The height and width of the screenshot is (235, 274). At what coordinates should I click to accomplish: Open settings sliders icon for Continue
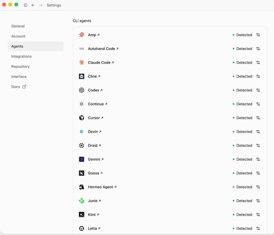[258, 104]
